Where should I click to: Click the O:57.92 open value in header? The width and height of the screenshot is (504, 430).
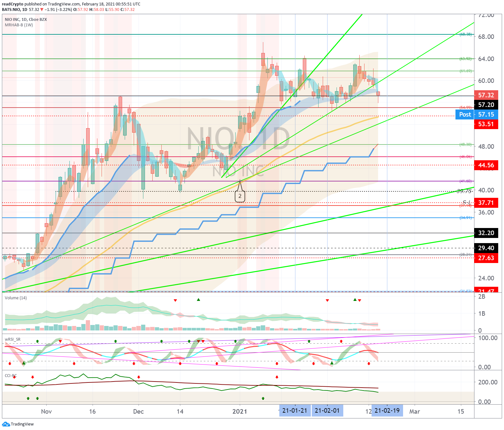point(81,10)
